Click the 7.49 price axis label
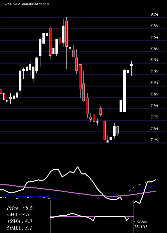 click(x=154, y=140)
